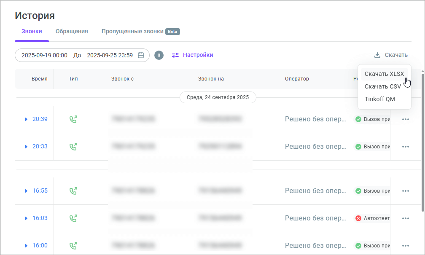Click the start date 2025-09-19 00:00 field
This screenshot has width=425, height=255.
pos(44,55)
